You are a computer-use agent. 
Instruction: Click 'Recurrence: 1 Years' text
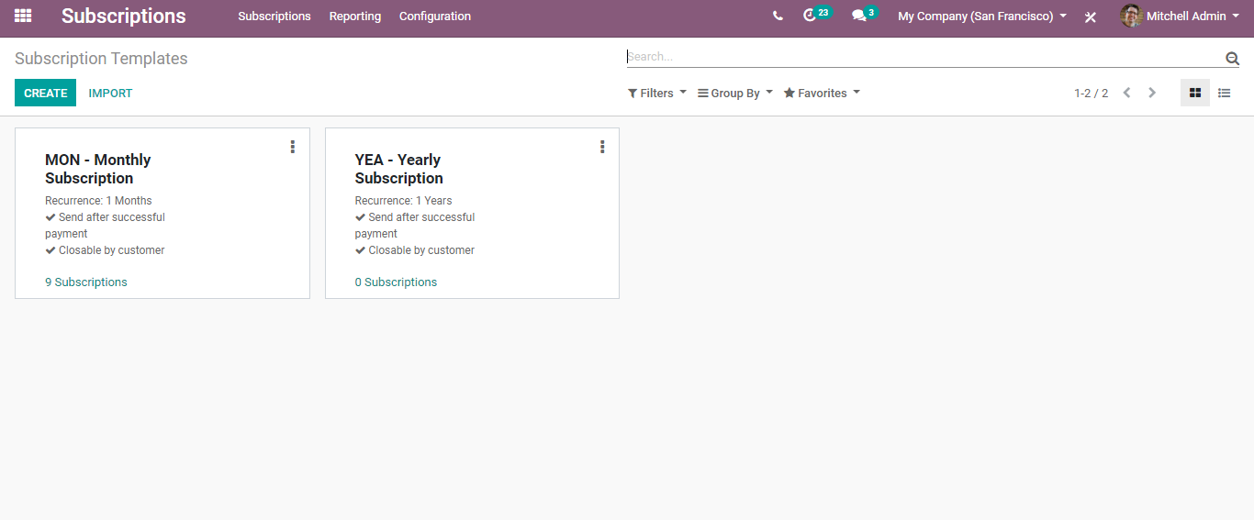pyautogui.click(x=404, y=201)
